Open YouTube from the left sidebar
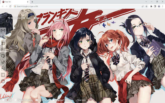Viewport: 165px width, 103px height. (3, 37)
